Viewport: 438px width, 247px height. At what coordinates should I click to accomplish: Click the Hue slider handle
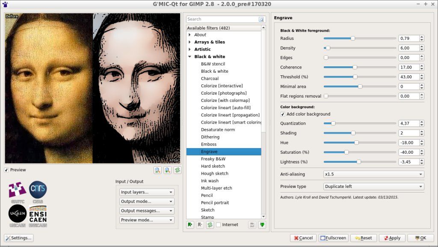(x=356, y=143)
